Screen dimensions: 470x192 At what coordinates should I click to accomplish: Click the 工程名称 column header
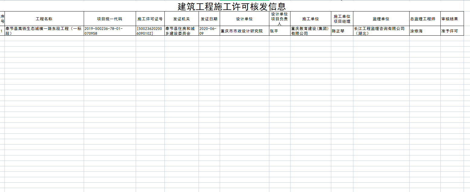[44, 19]
